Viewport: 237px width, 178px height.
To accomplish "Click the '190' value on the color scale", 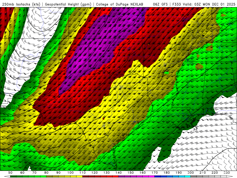I will click(x=179, y=173).
